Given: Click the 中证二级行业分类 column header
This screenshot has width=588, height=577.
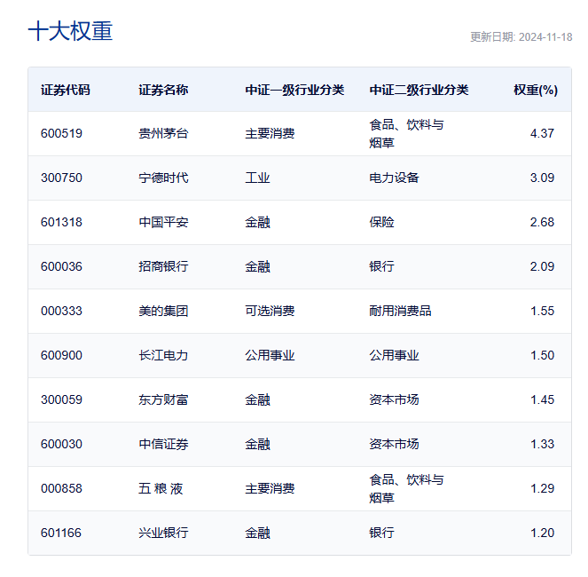Looking at the screenshot, I should pyautogui.click(x=419, y=90).
